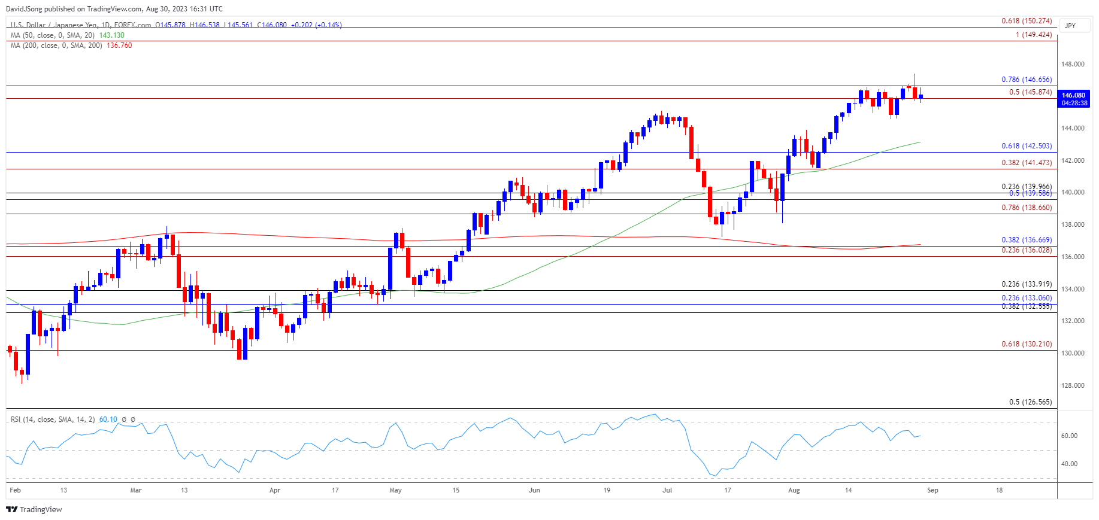Click the May date on time axis

click(x=395, y=490)
